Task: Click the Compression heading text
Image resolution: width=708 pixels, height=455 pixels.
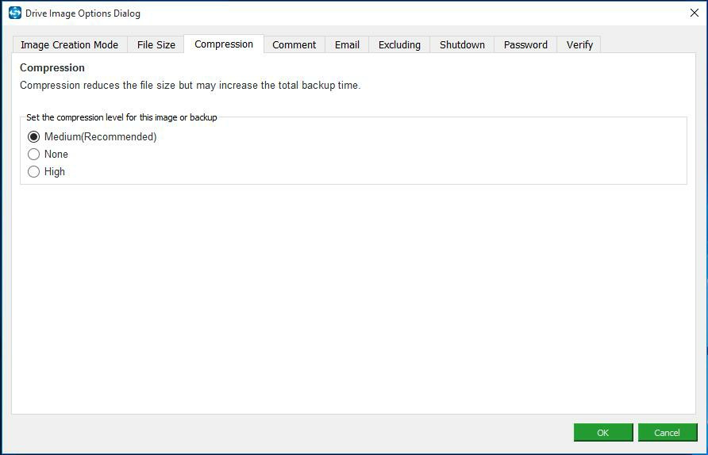Action: pyautogui.click(x=52, y=67)
